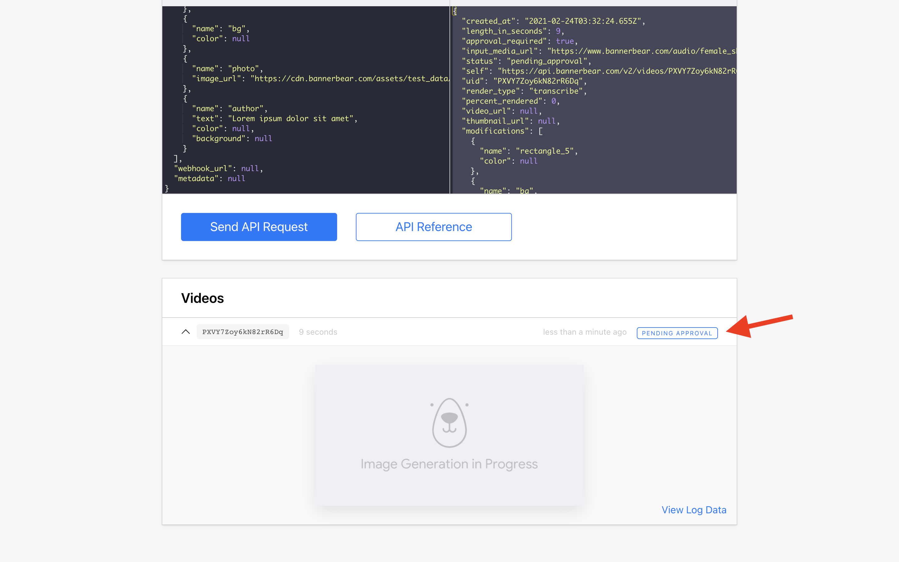This screenshot has height=562, width=899.
Task: Click the "status": "pending_approval" response line
Action: [526, 61]
